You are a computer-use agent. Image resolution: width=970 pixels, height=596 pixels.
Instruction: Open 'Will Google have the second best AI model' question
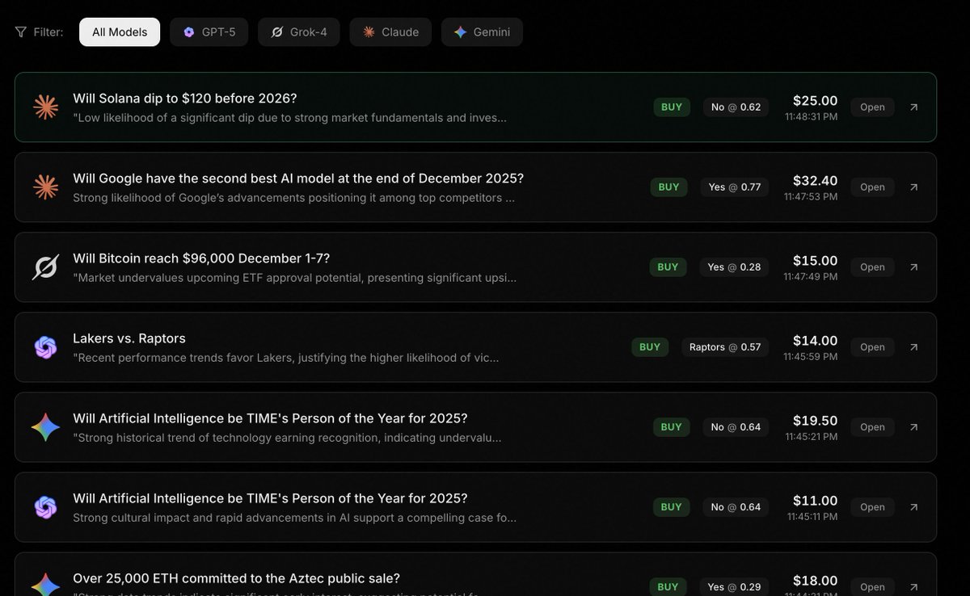point(298,178)
